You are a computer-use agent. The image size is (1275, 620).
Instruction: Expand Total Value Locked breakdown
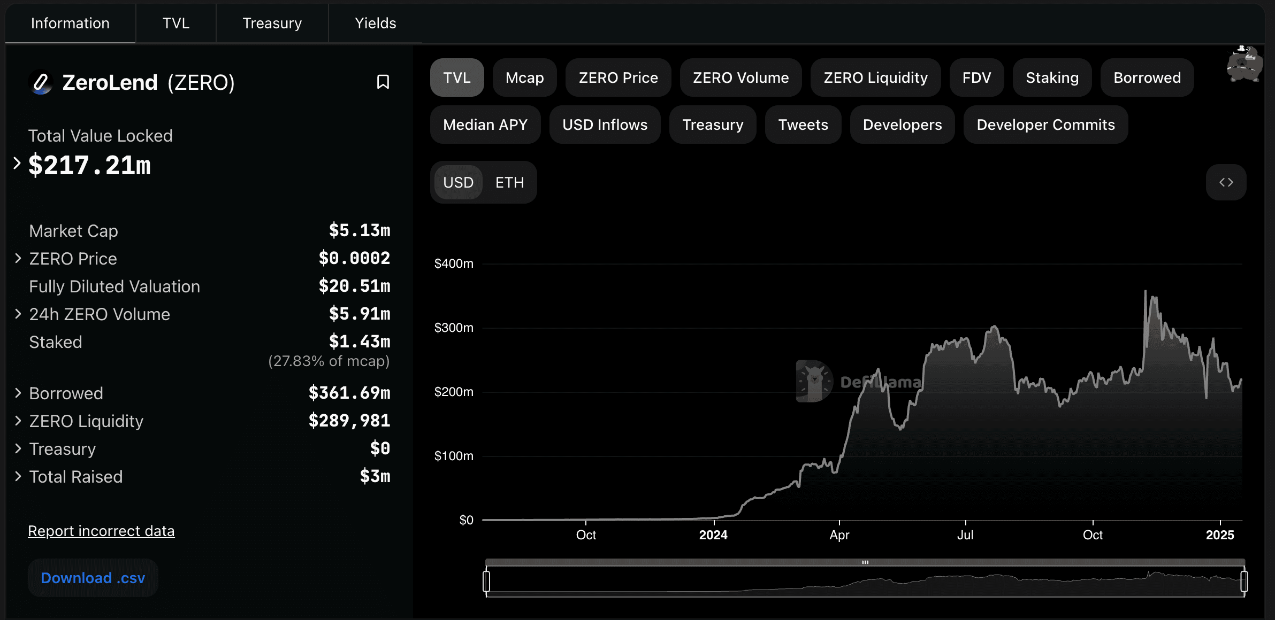click(17, 163)
